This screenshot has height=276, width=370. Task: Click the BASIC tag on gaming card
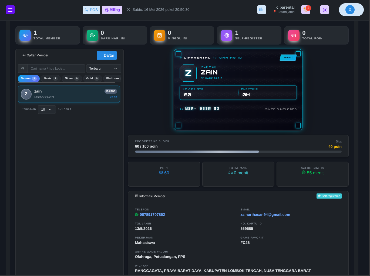tap(288, 57)
